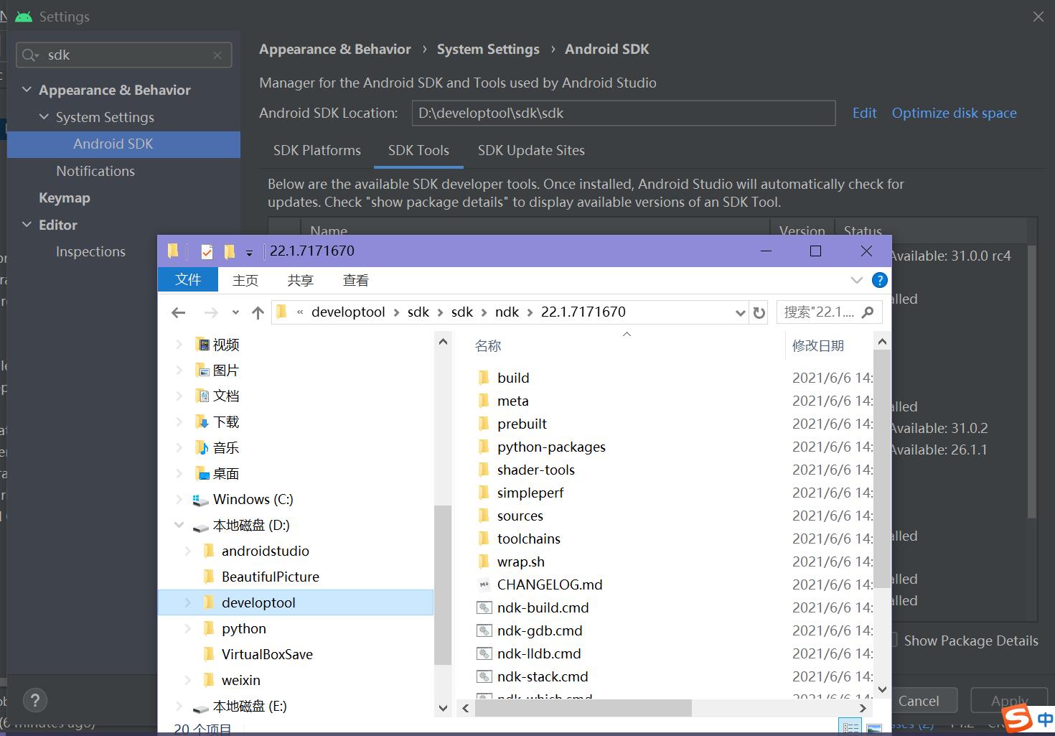Expand the Explorer ribbon chevron

856,280
